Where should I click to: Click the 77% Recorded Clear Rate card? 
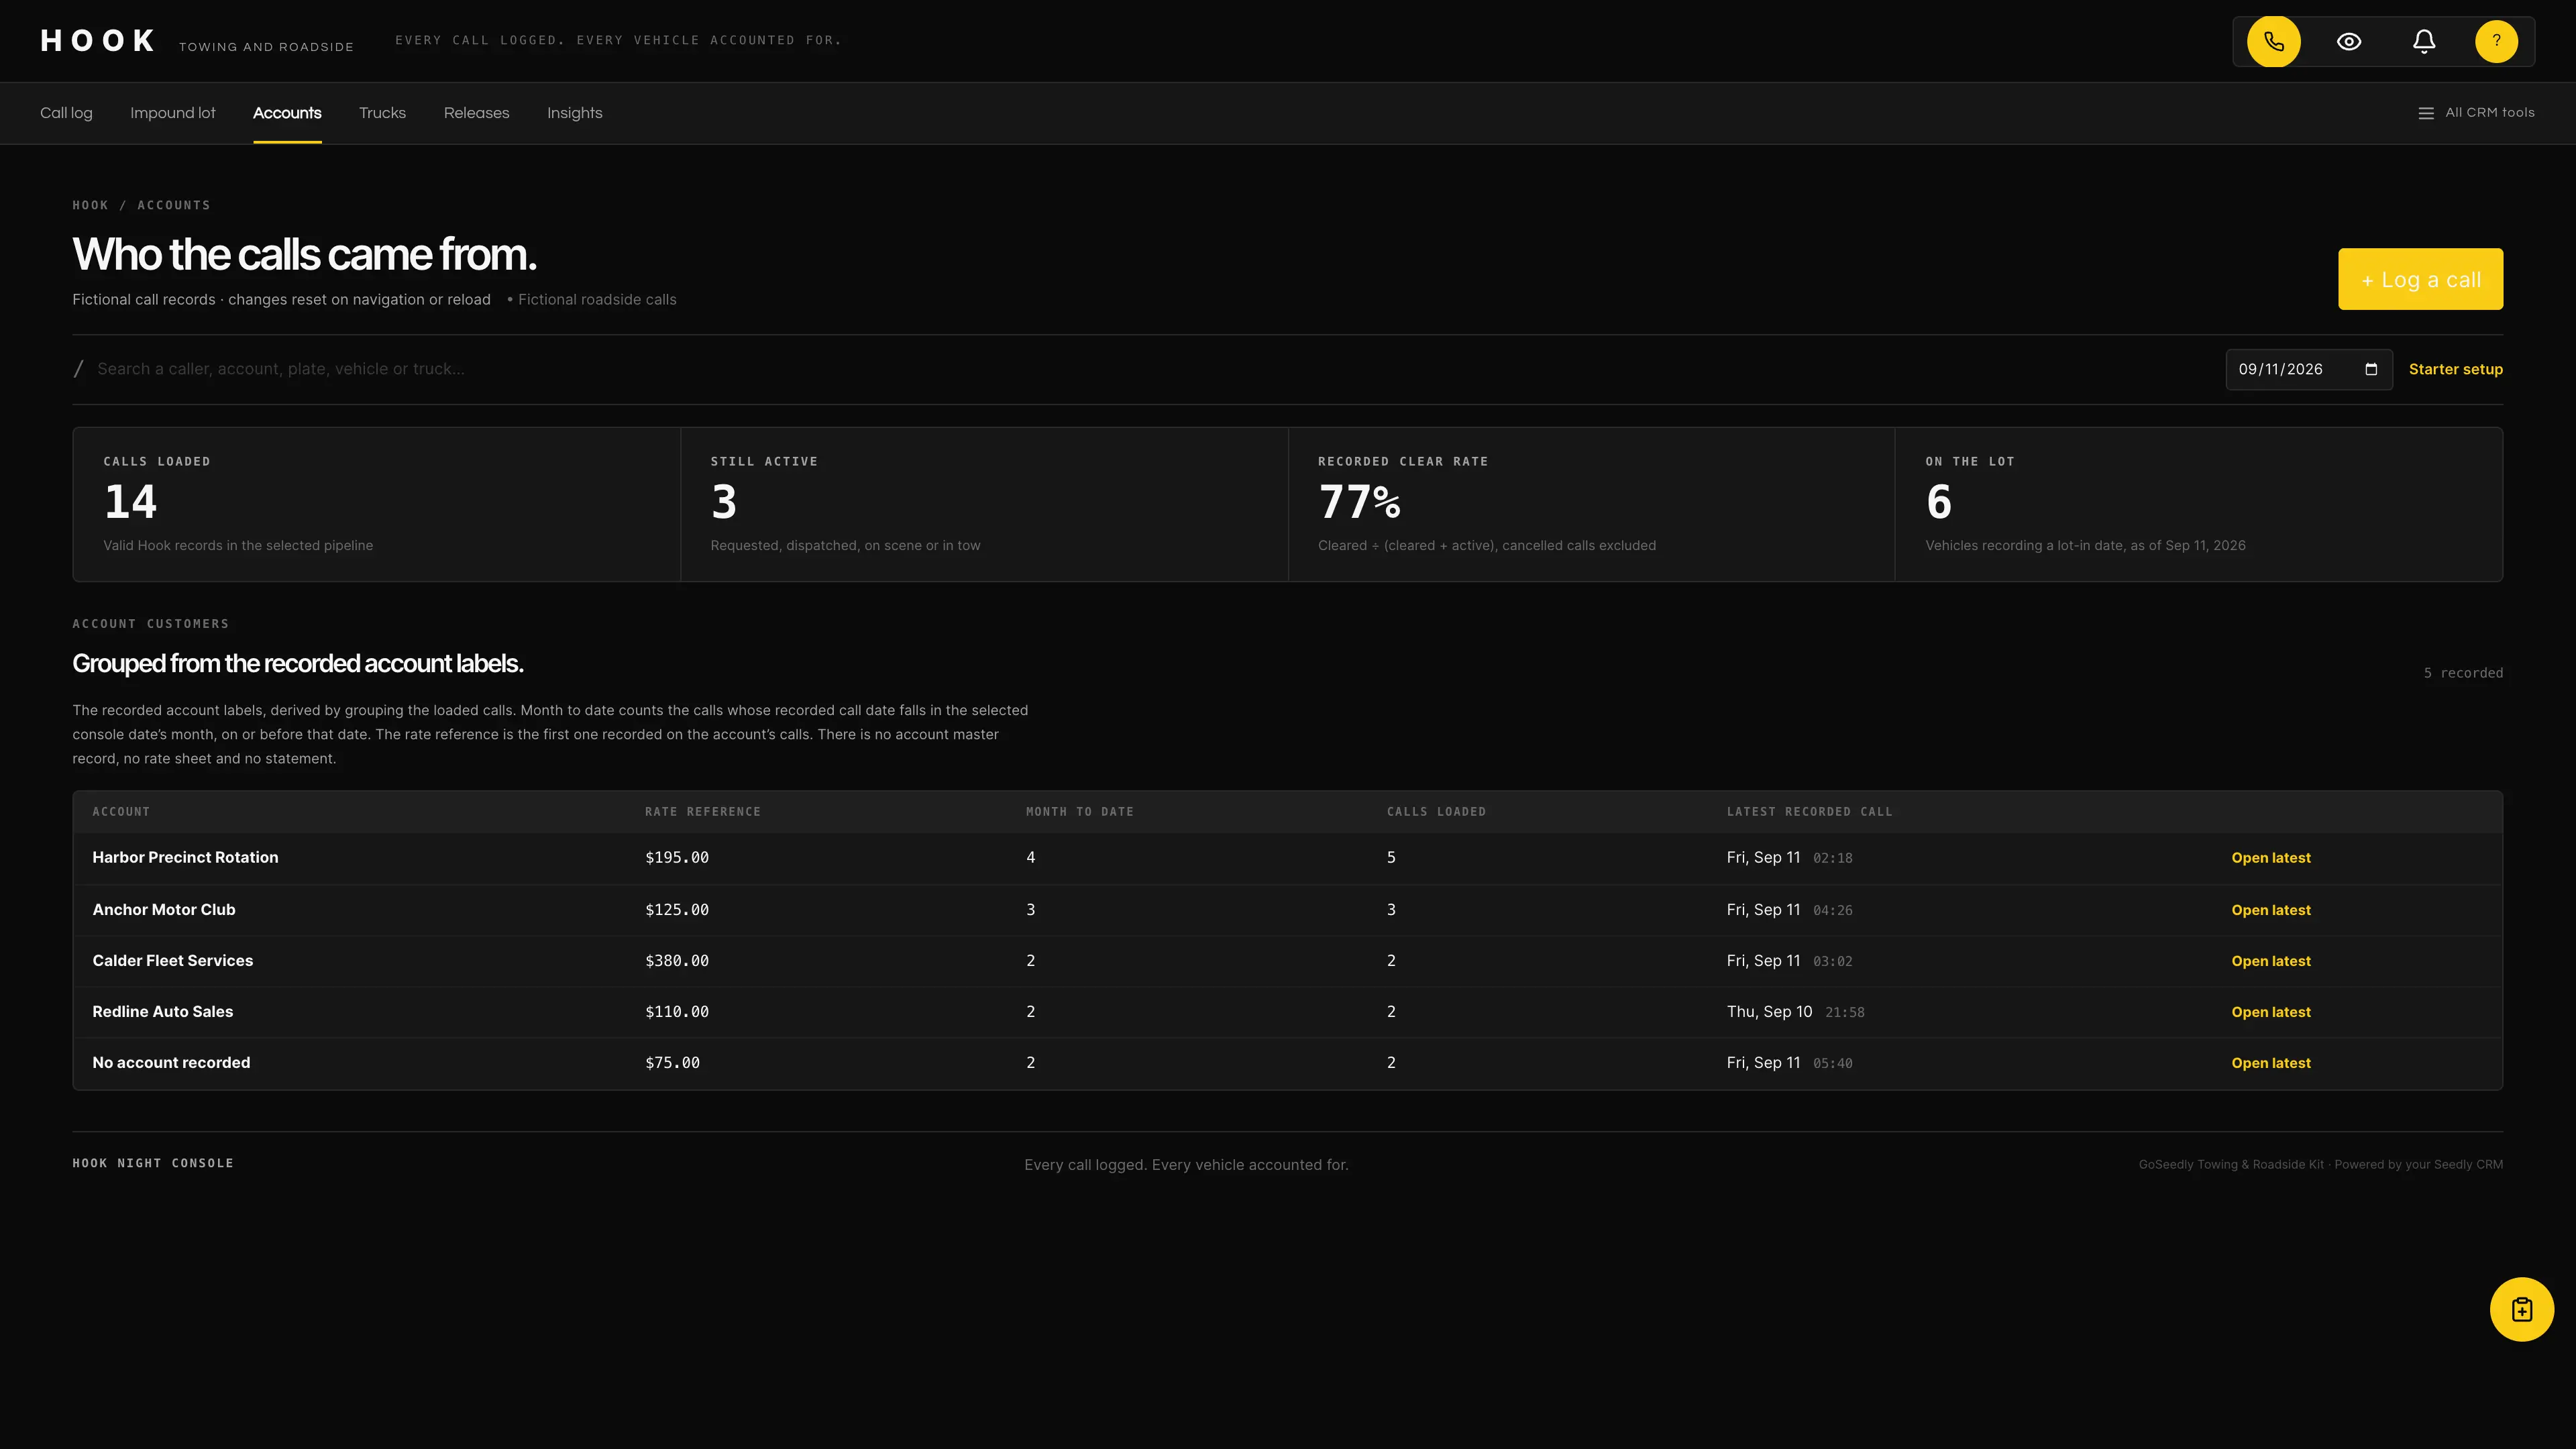(1591, 504)
